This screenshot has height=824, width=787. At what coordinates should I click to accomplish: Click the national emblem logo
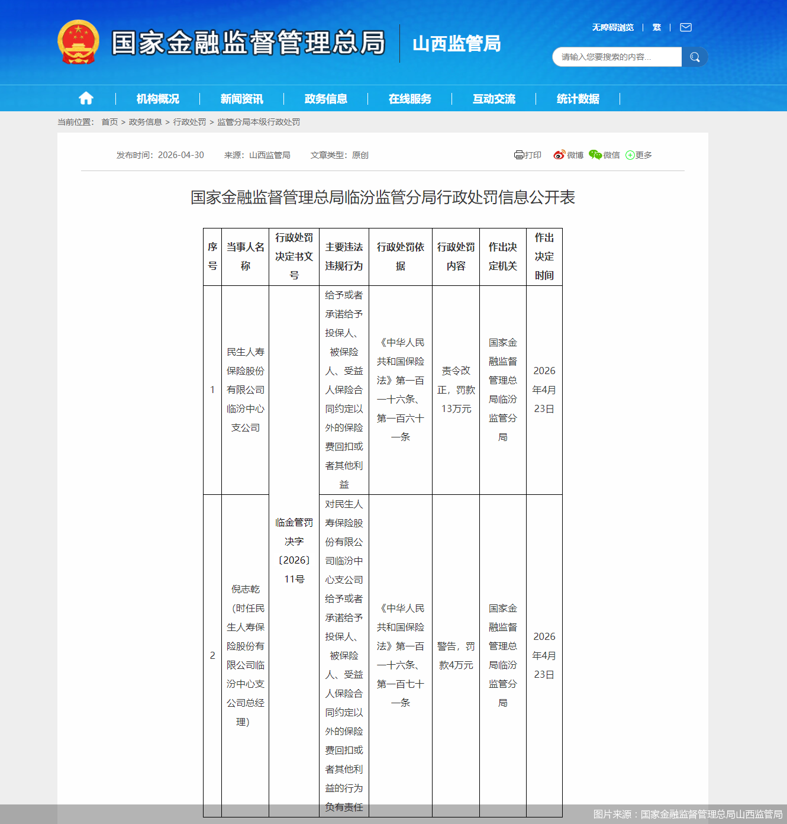tap(78, 42)
